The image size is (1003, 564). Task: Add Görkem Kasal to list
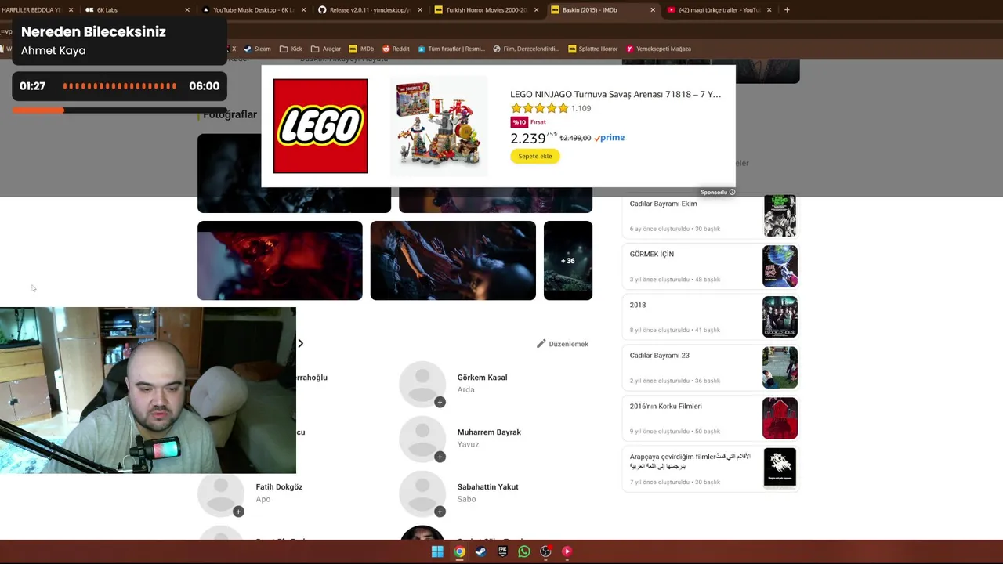(x=440, y=402)
